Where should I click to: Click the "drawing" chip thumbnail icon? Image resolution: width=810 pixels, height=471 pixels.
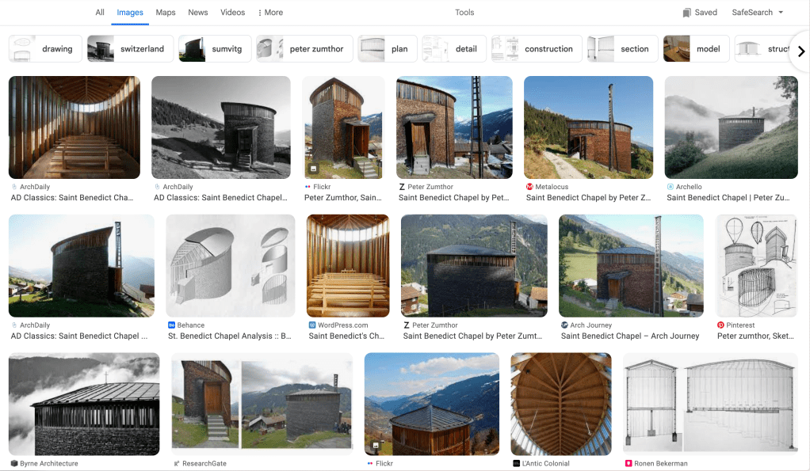22,49
